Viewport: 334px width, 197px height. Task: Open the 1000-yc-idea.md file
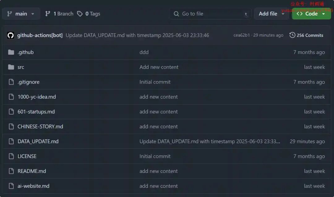[37, 97]
